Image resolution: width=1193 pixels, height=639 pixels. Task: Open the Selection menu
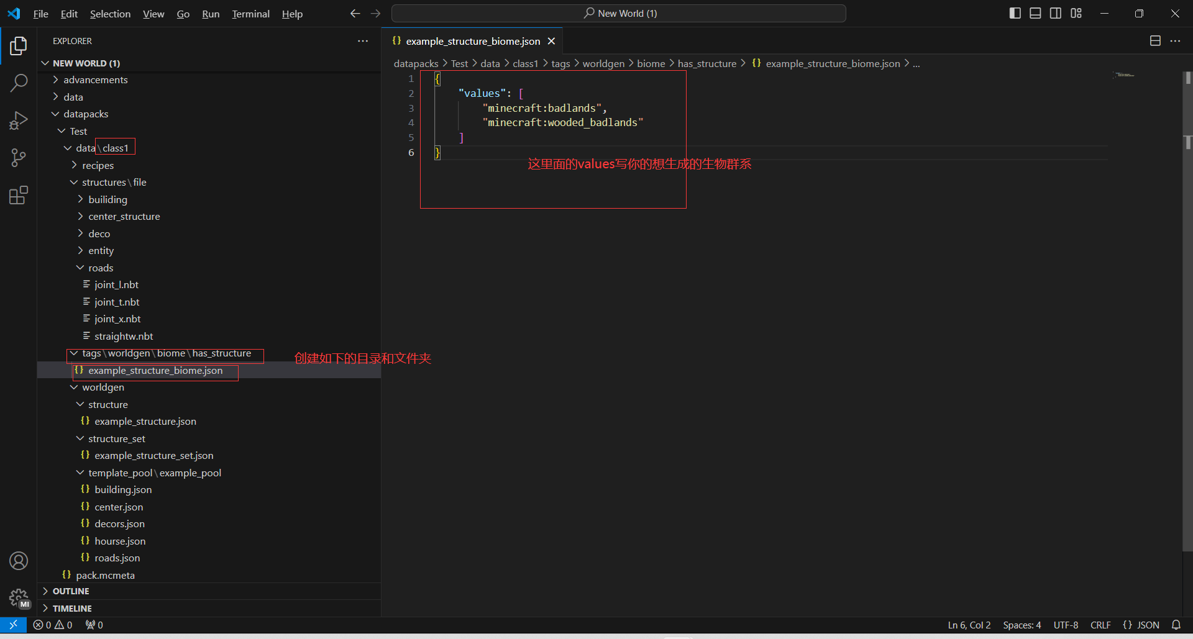[110, 14]
